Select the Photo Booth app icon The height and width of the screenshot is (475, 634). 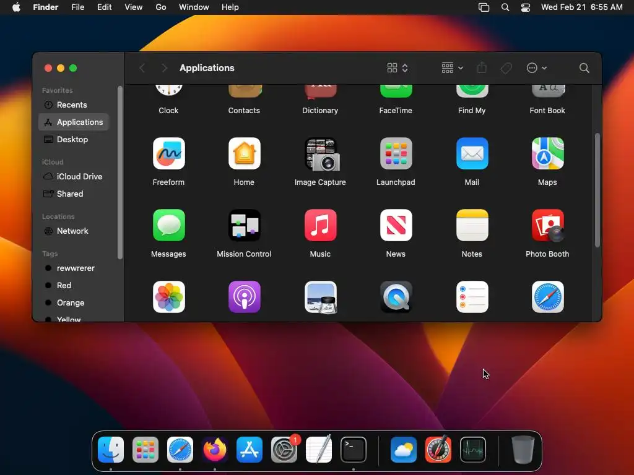click(547, 225)
